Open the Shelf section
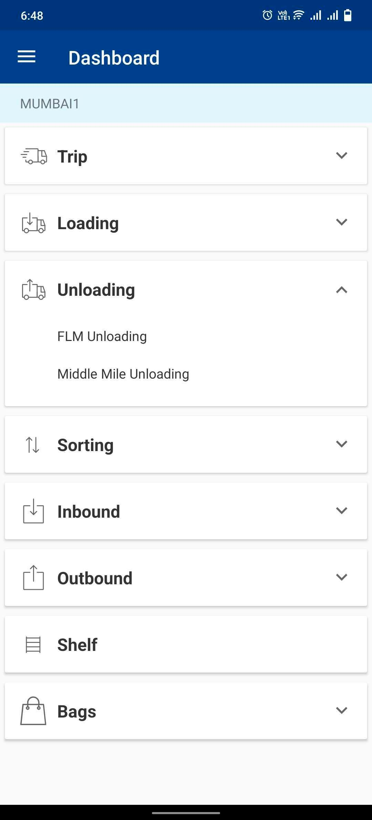Viewport: 372px width, 820px height. pos(77,645)
